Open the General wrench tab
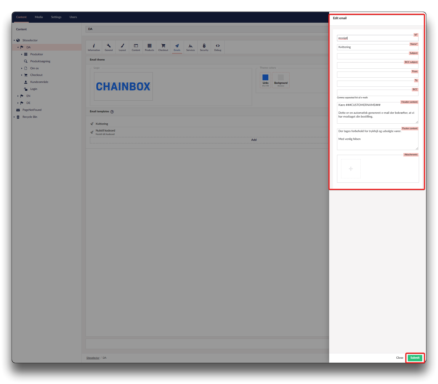Screen dimensions: 438x384 (109, 47)
